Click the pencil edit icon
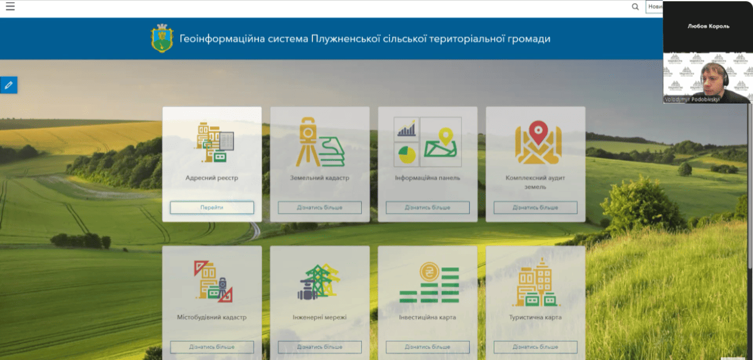 (8, 85)
